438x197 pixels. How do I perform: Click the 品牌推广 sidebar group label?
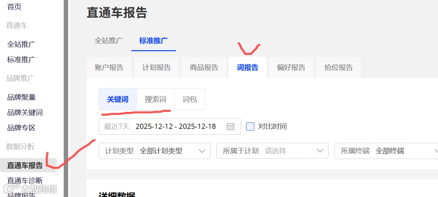tap(20, 78)
